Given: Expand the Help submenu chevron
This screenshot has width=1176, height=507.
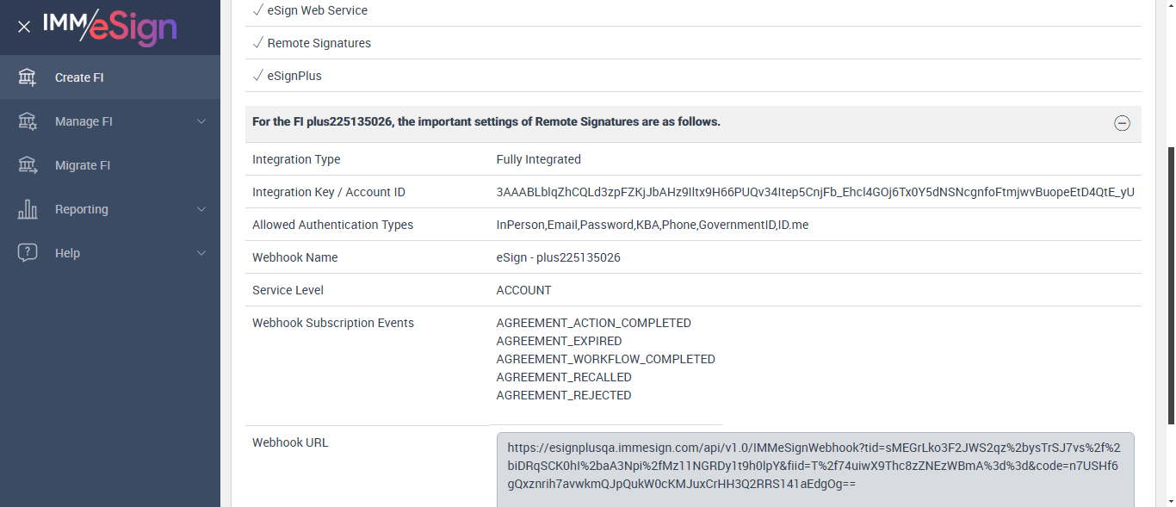Looking at the screenshot, I should [x=201, y=253].
